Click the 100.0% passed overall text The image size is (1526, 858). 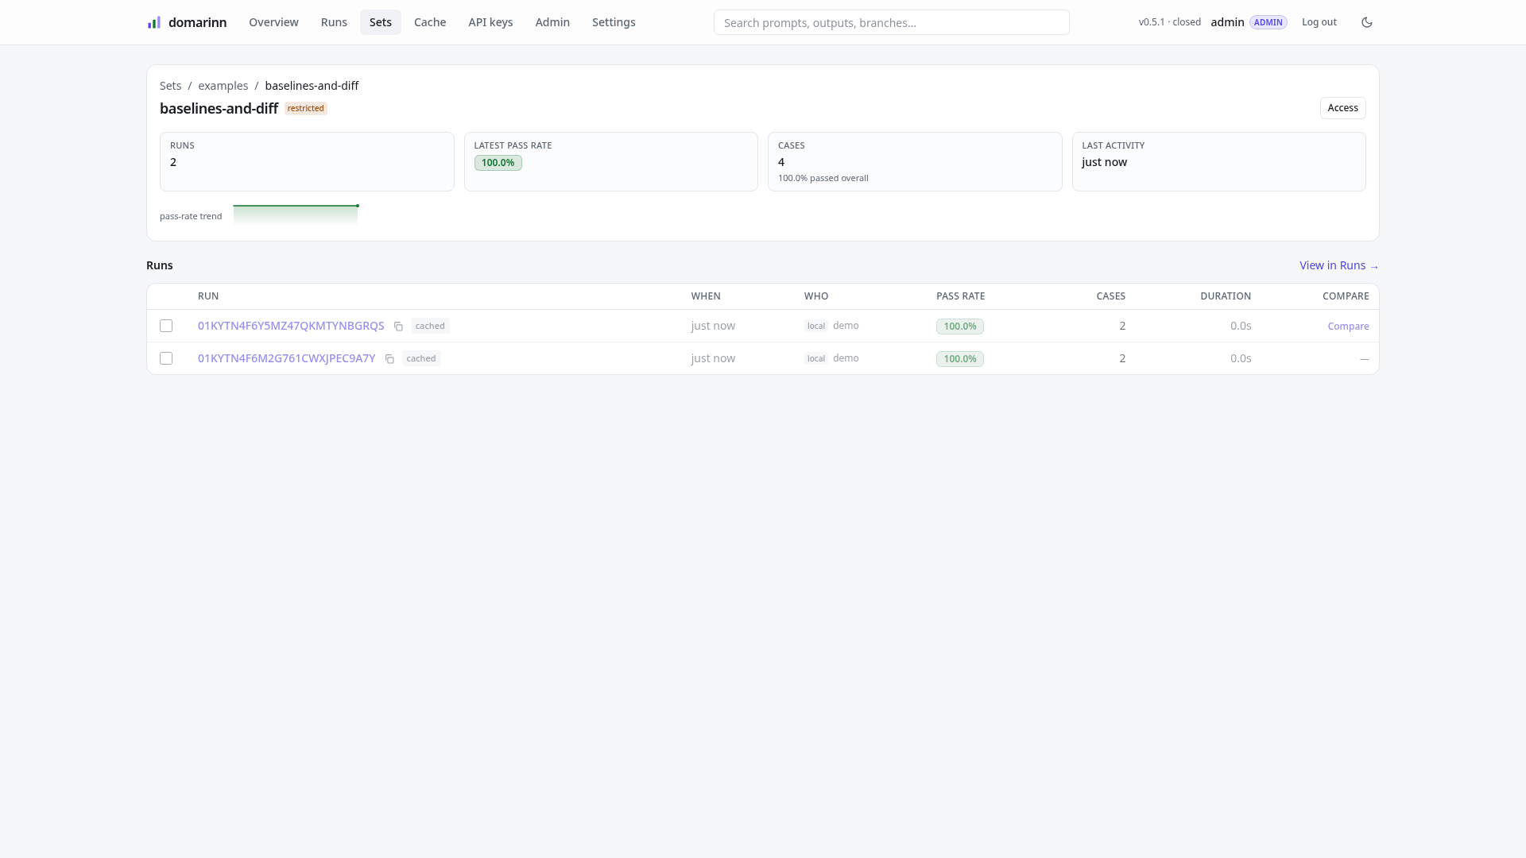(x=823, y=178)
